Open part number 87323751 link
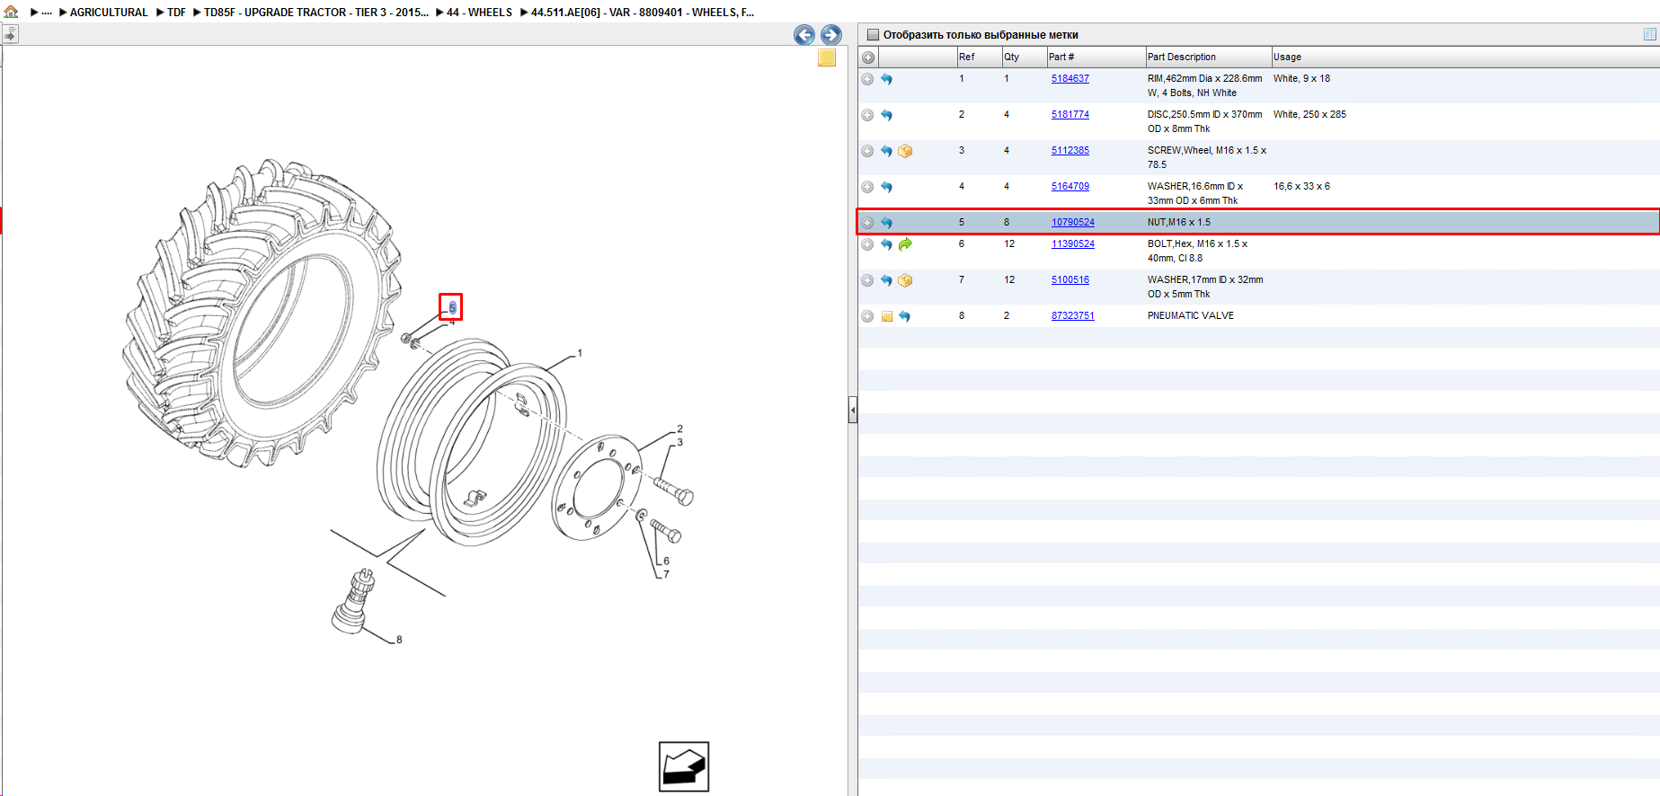1660x796 pixels. [x=1073, y=316]
